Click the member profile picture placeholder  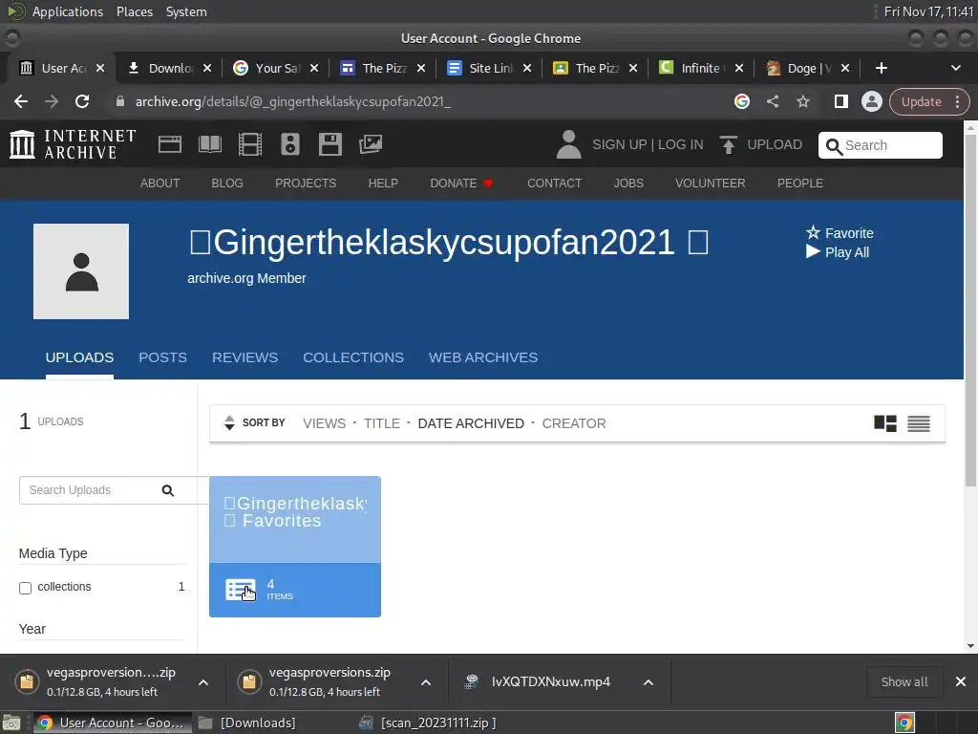tap(81, 271)
